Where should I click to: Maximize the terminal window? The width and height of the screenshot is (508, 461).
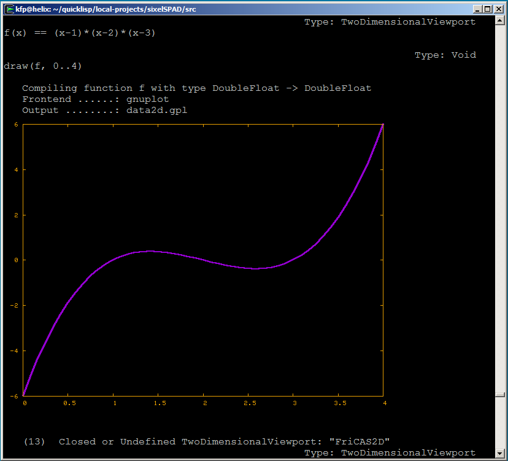488,9
